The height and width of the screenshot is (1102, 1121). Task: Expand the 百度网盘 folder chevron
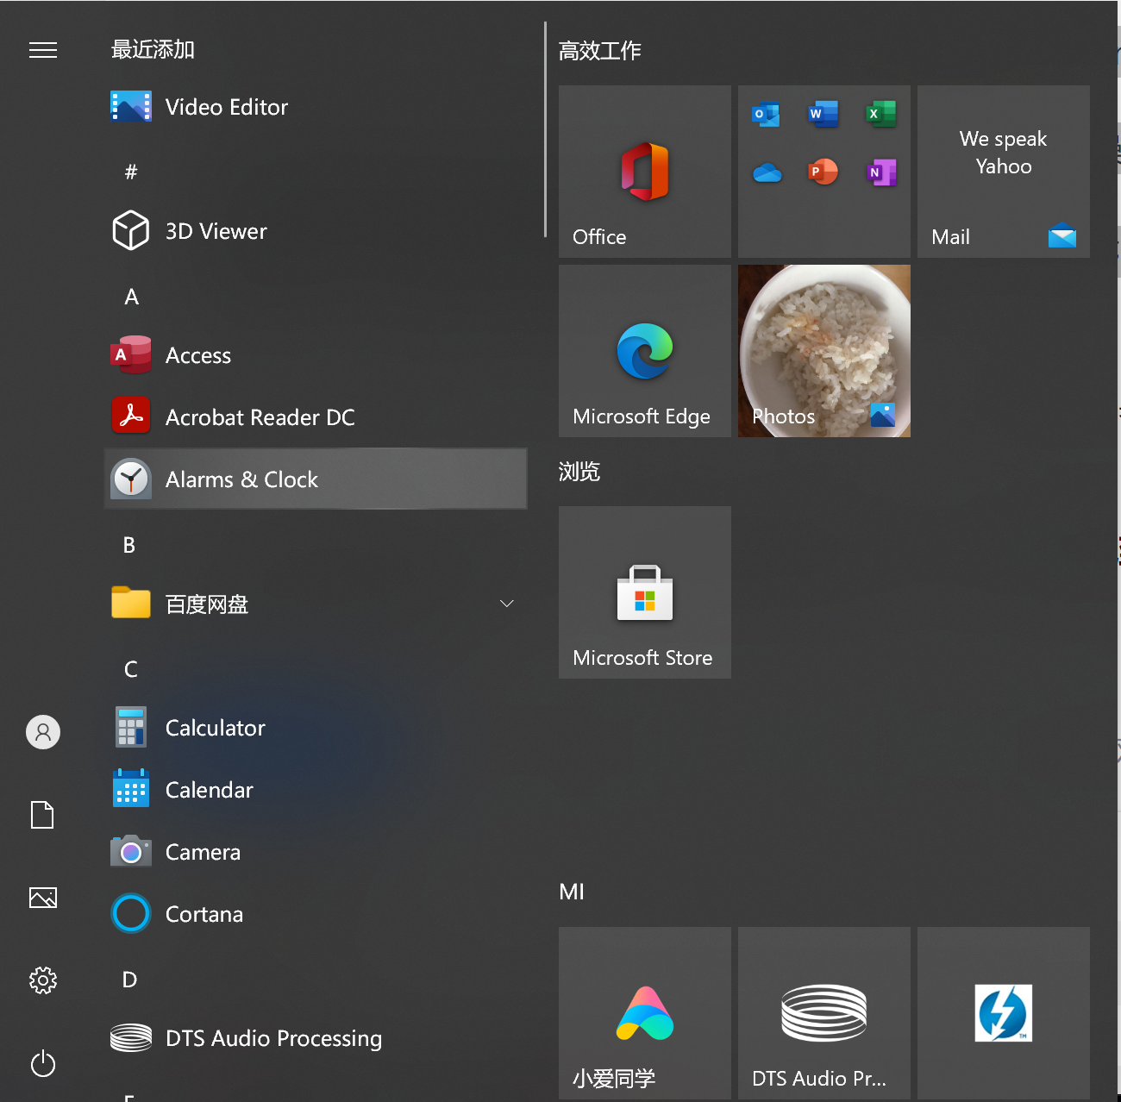[507, 604]
